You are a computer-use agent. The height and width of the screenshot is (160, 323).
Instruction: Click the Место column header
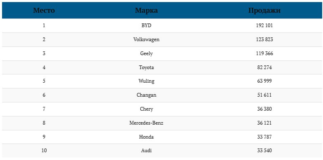click(x=44, y=10)
